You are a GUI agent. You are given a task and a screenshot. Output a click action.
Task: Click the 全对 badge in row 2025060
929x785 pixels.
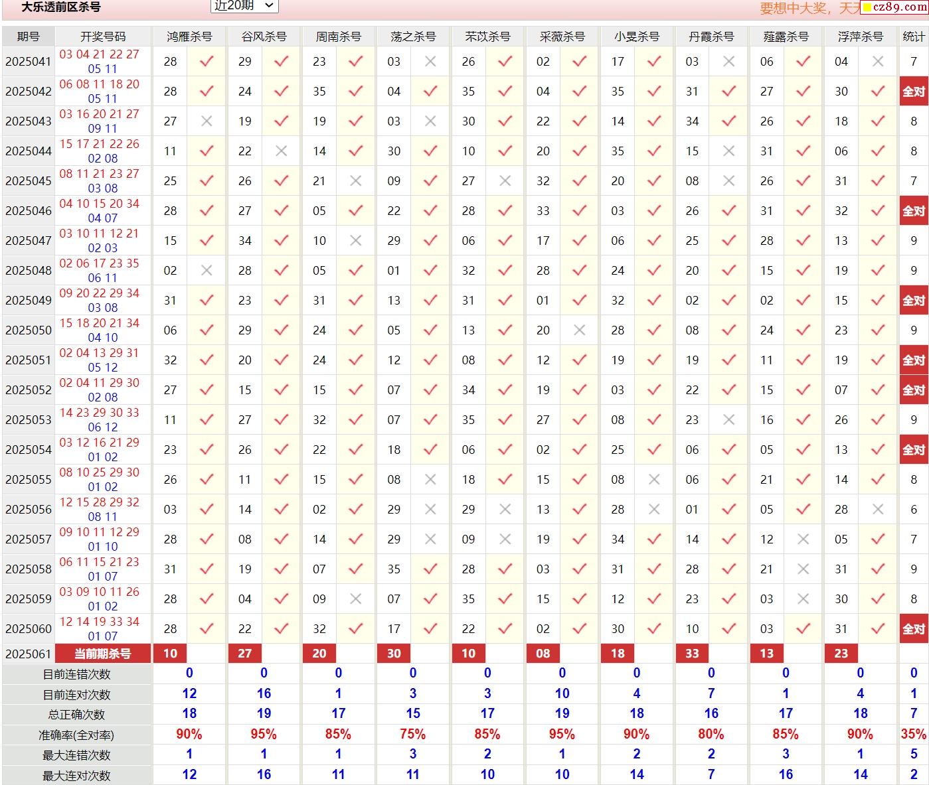coord(914,629)
